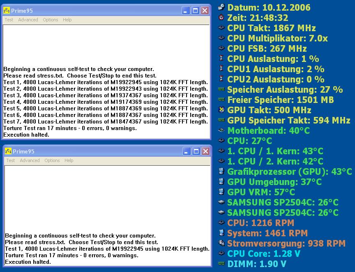Click Prime95 app icon in lower window title
The height and width of the screenshot is (272, 355).
[8, 151]
